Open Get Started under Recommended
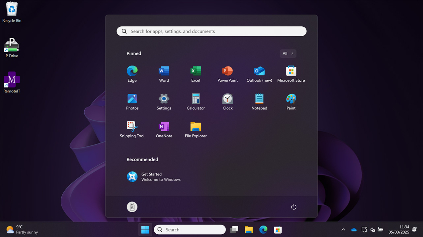 [153, 176]
